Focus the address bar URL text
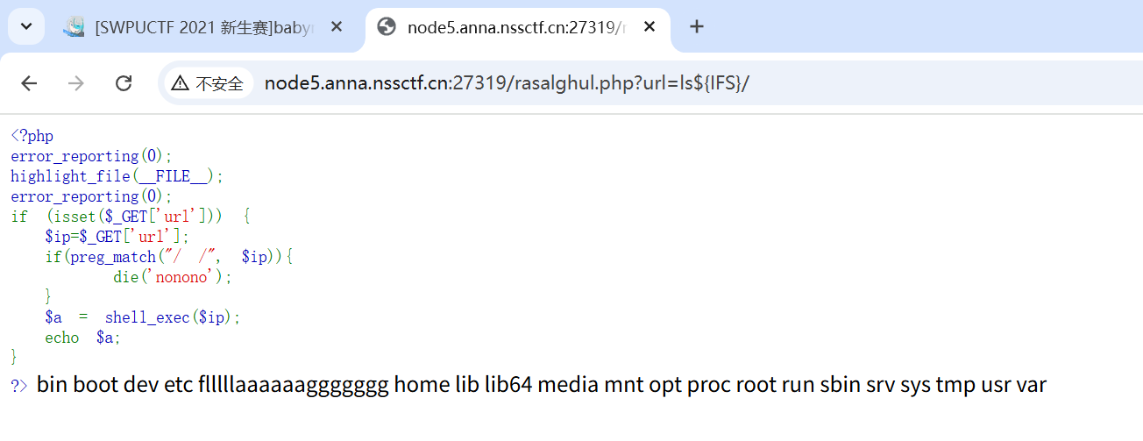The height and width of the screenshot is (441, 1143). (507, 83)
